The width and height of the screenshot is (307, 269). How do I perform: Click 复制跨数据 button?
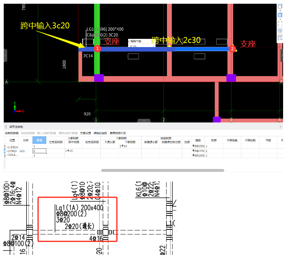pyautogui.click(x=12, y=133)
